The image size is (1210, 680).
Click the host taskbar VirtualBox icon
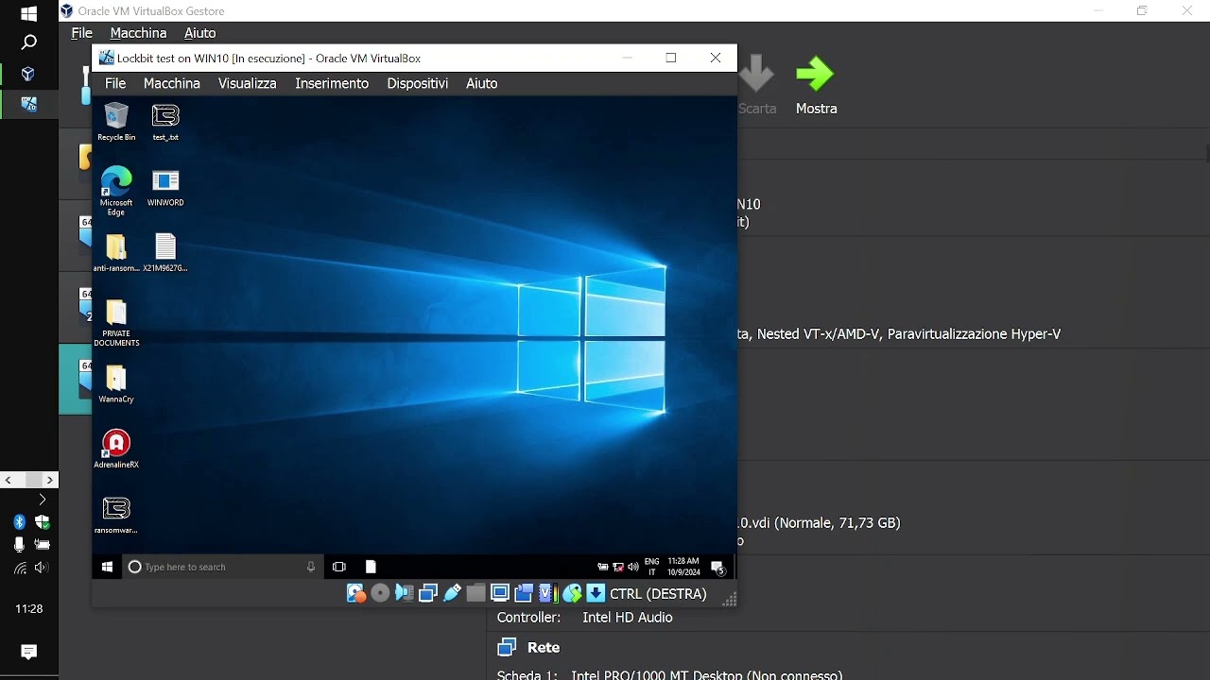[29, 74]
